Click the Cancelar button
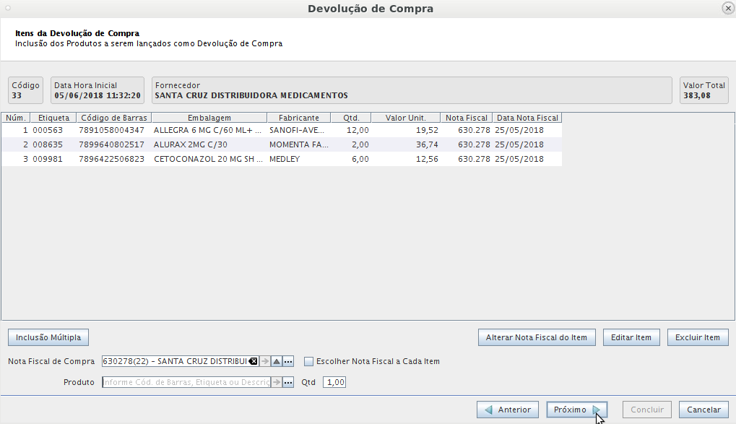The width and height of the screenshot is (736, 424). pos(703,410)
